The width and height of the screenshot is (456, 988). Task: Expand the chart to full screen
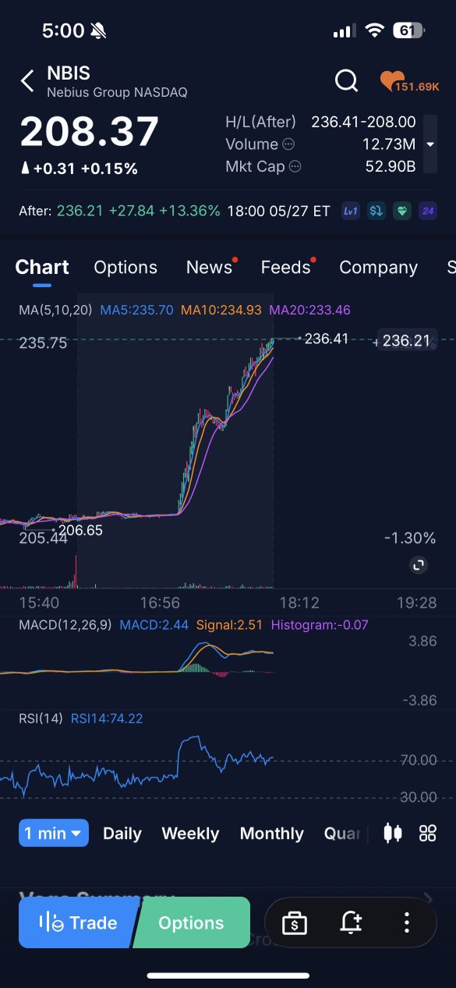[418, 566]
